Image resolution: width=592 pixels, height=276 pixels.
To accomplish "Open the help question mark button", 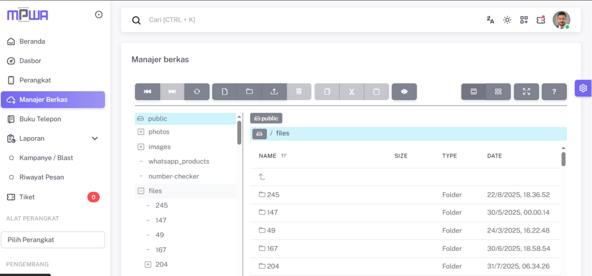I will [x=554, y=92].
